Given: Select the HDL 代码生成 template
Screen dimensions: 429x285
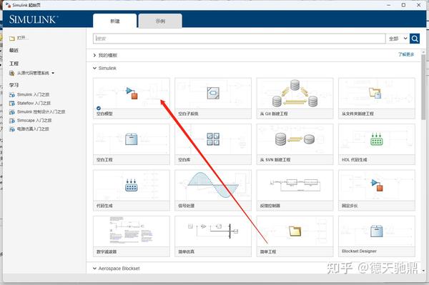Looking at the screenshot, I should click(x=377, y=144).
